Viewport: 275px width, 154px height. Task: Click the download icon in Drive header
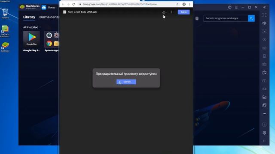tap(164, 12)
